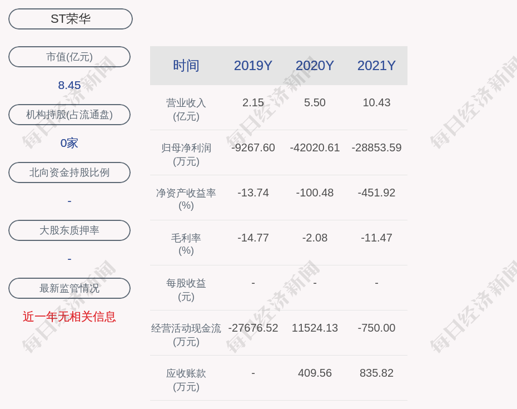Click the 归母净利润(万元) row label
This screenshot has width=517, height=409.
pos(186,154)
